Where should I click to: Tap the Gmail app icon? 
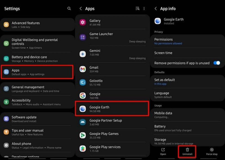pyautogui.click(x=83, y=69)
